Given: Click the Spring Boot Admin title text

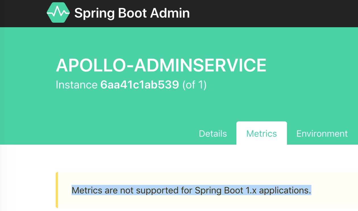Looking at the screenshot, I should pyautogui.click(x=132, y=12).
